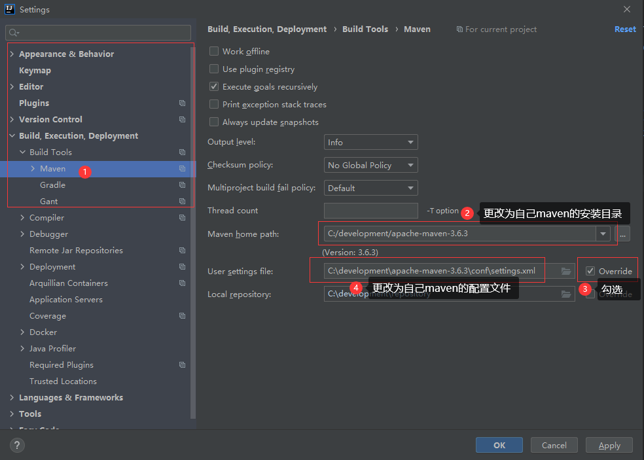Click the project-level icon beside Deployment
The image size is (644, 460).
coord(182,267)
